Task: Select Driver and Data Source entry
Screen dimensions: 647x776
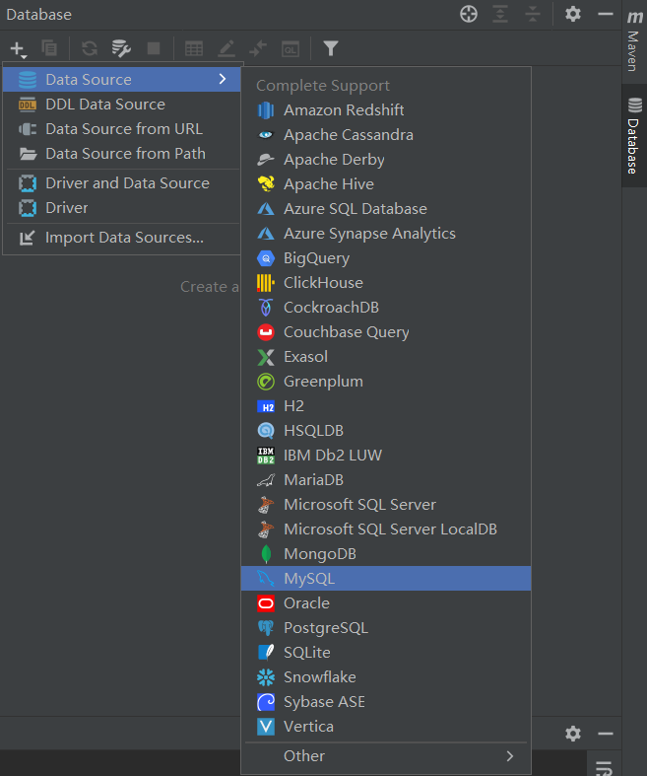Action: click(x=121, y=183)
